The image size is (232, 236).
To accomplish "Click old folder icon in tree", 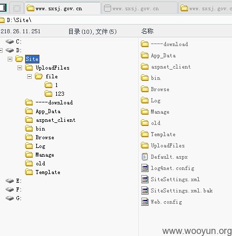I will pyautogui.click(x=29, y=163).
